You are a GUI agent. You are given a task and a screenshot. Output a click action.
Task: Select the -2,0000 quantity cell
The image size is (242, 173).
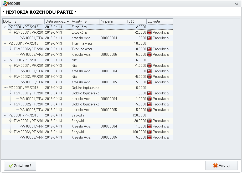coord(136,32)
